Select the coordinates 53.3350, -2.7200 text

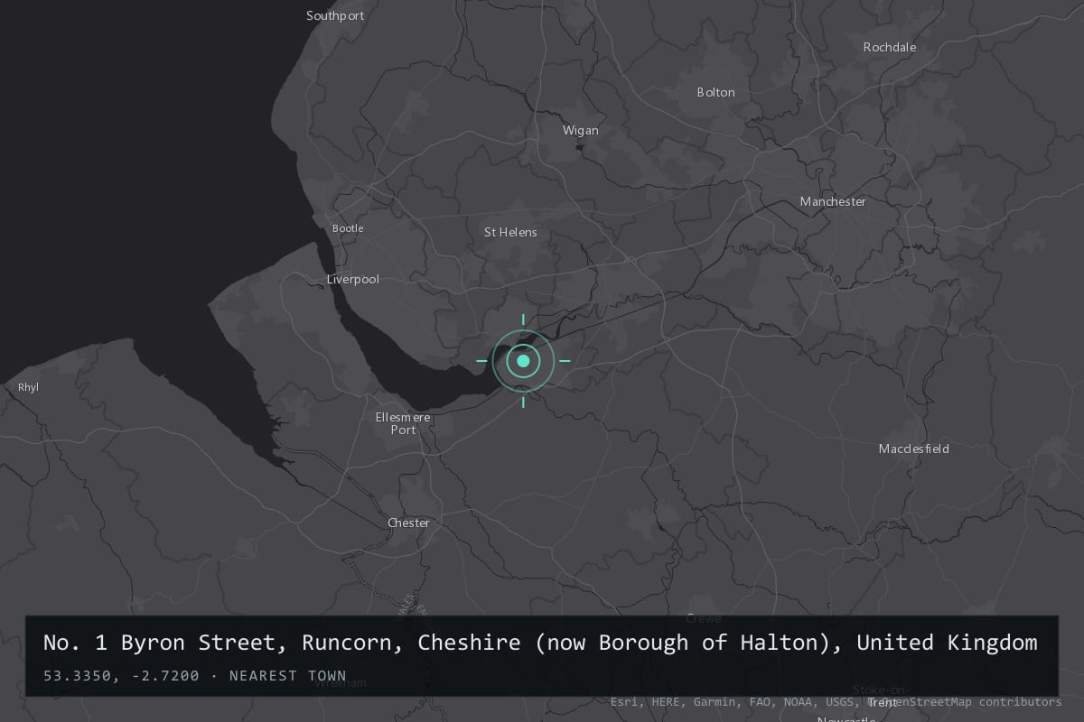tap(121, 675)
